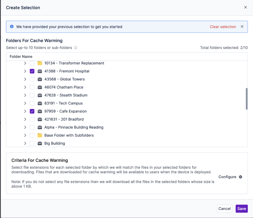Click the briefcase icon beside Big Building
Viewport: 253px width, 218px height.
pos(40,143)
